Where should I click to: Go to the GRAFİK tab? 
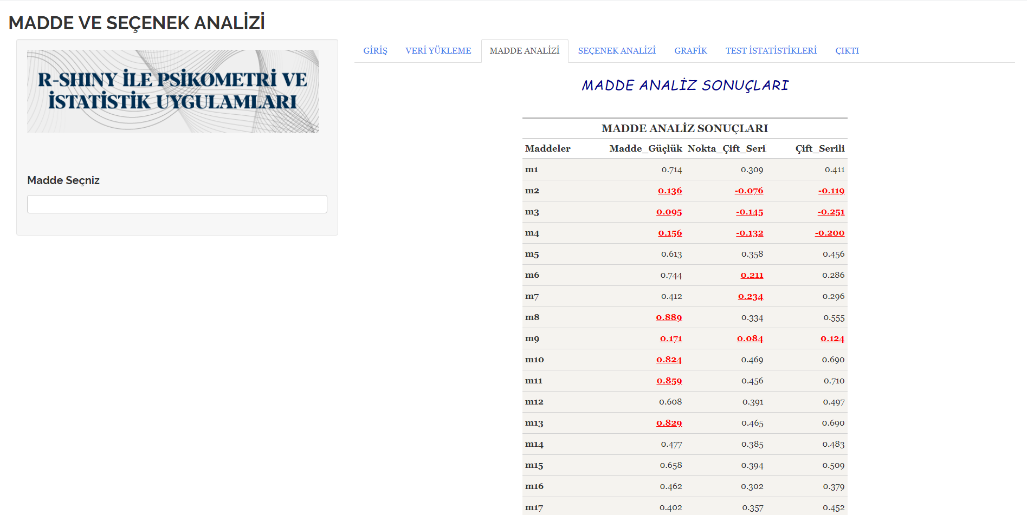coord(690,51)
